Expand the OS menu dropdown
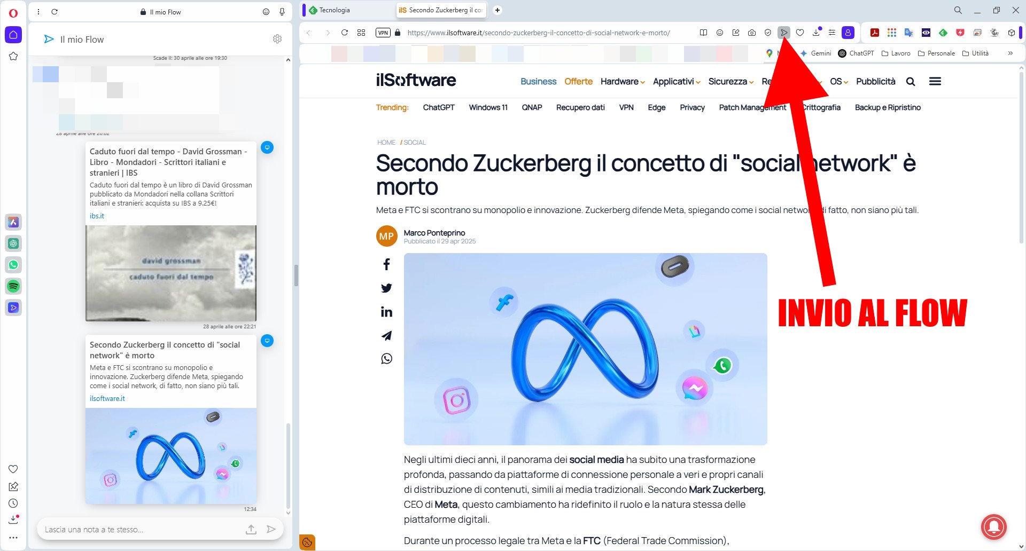1026x551 pixels. [x=839, y=82]
